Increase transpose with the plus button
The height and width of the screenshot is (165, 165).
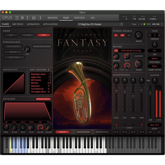[159, 35]
